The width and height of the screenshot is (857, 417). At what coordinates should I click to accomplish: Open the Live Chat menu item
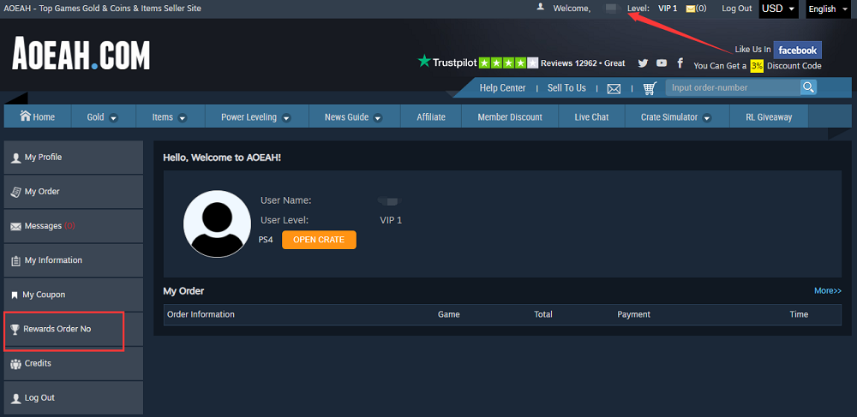tap(591, 116)
